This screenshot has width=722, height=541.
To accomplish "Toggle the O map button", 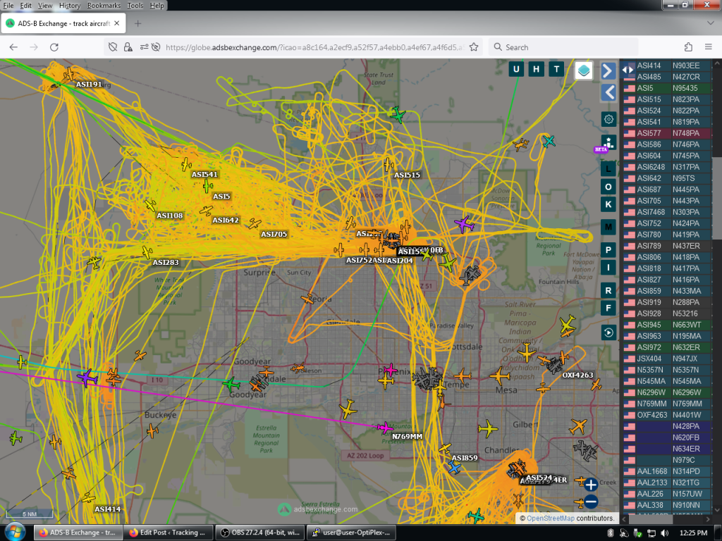I will pyautogui.click(x=608, y=187).
